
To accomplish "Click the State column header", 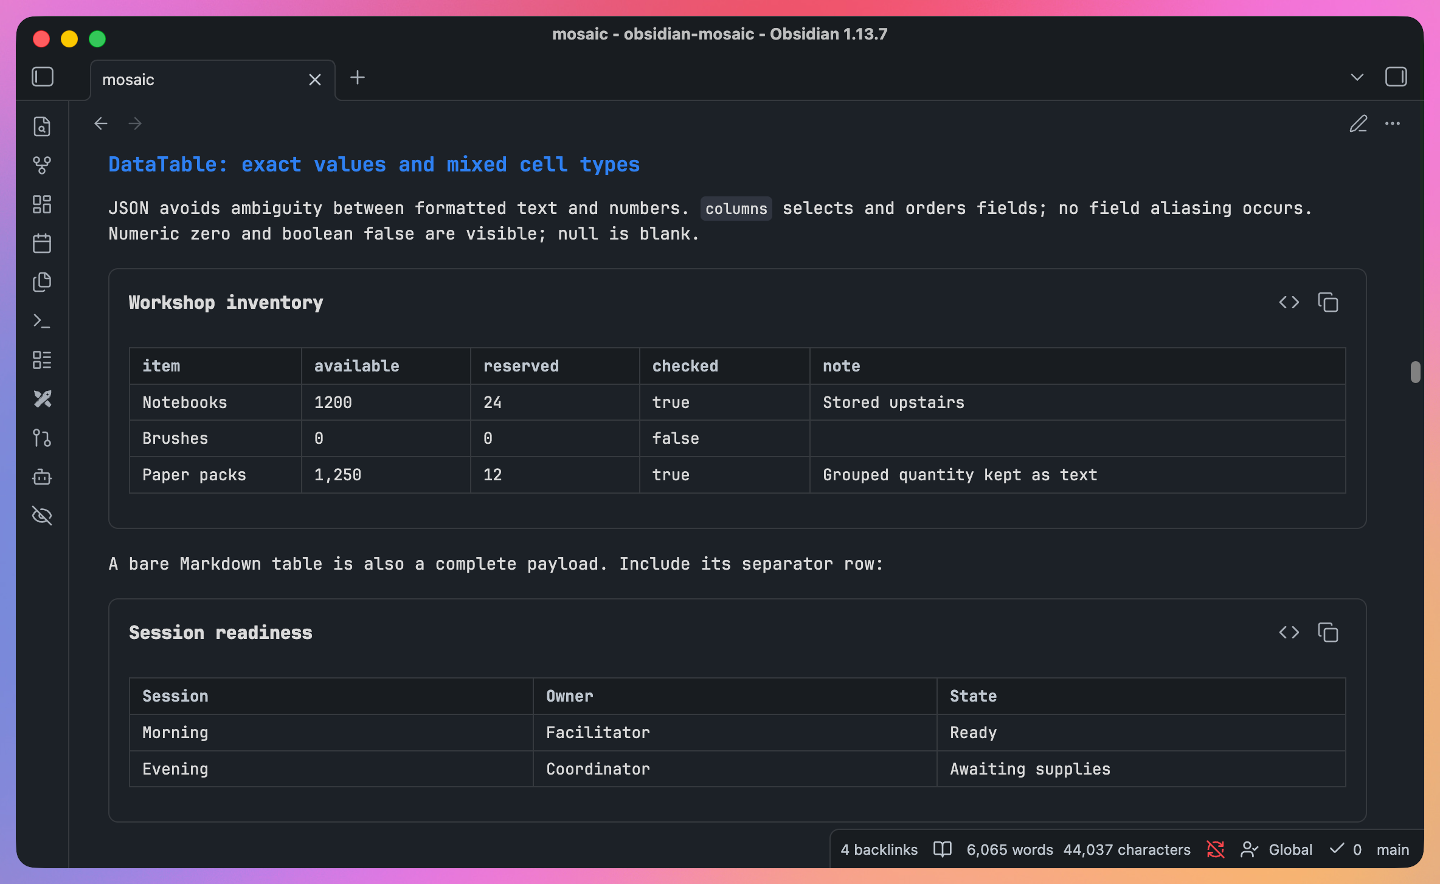I will 1141,696.
